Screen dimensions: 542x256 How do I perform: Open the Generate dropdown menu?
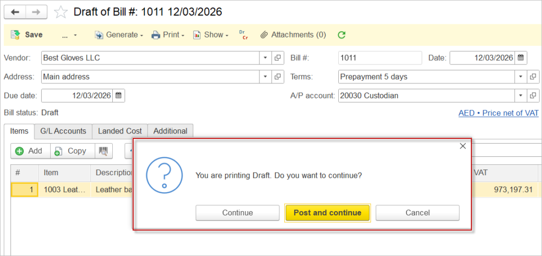(119, 35)
